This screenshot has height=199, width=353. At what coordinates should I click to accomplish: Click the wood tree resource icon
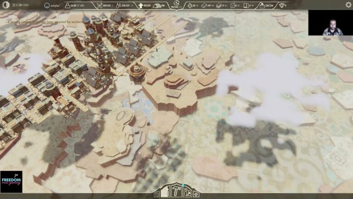pos(189,6)
